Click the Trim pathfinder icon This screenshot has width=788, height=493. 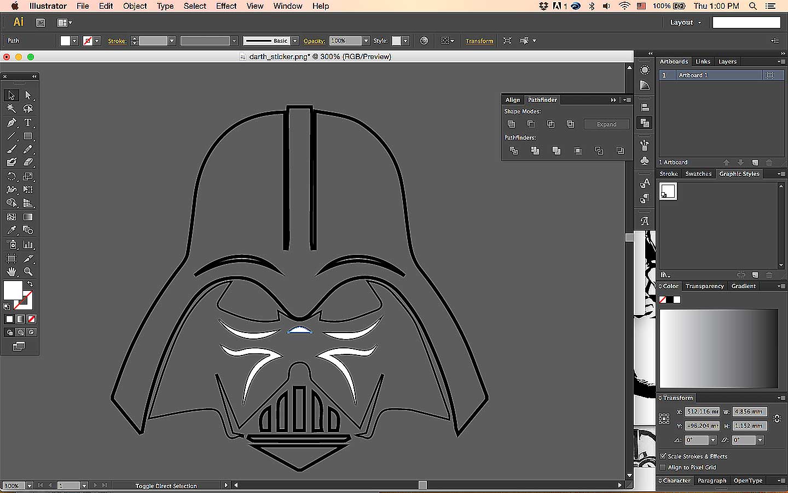(x=535, y=151)
